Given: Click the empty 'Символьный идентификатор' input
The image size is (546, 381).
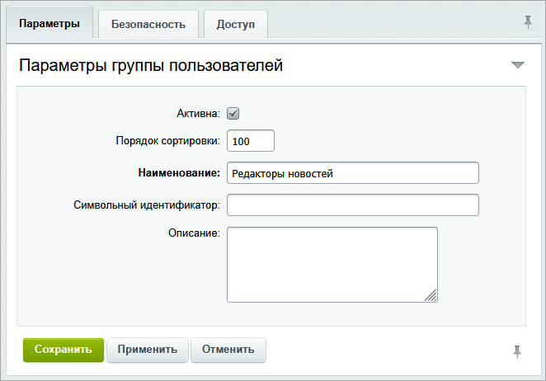Looking at the screenshot, I should tap(352, 205).
